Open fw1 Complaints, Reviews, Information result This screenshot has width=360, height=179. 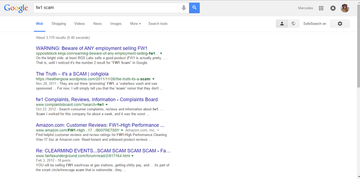point(97,100)
